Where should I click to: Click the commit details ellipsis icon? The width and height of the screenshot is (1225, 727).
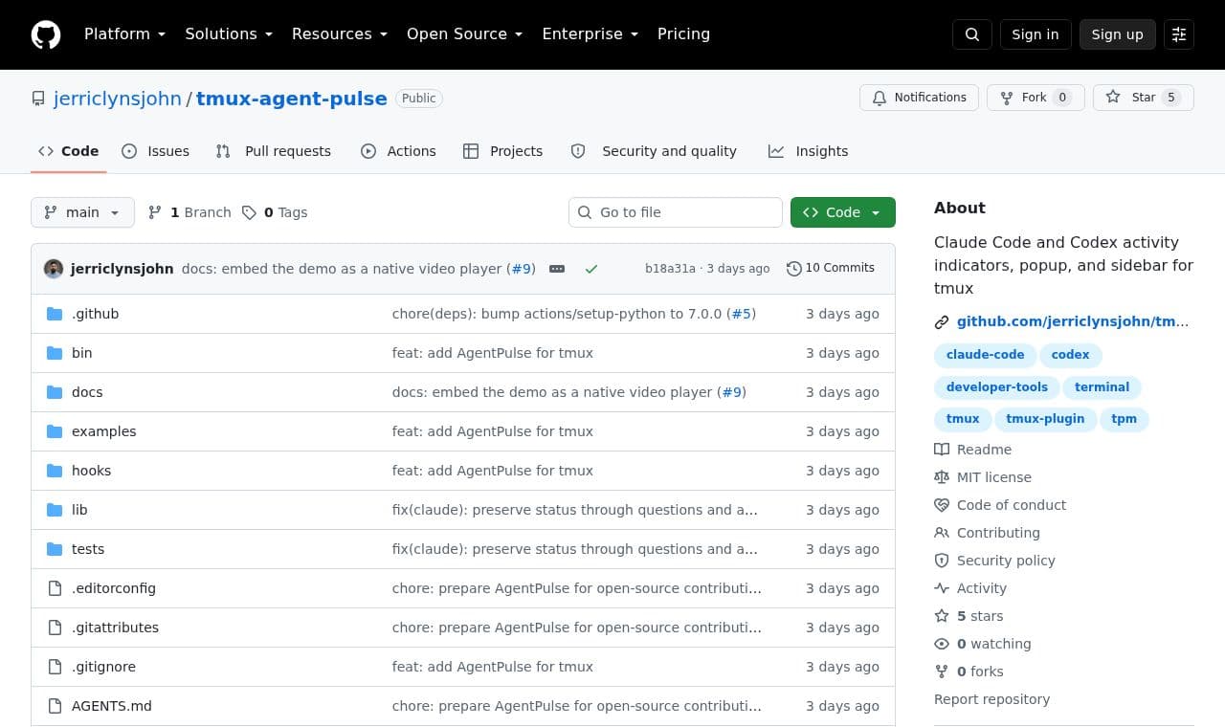[x=557, y=269]
